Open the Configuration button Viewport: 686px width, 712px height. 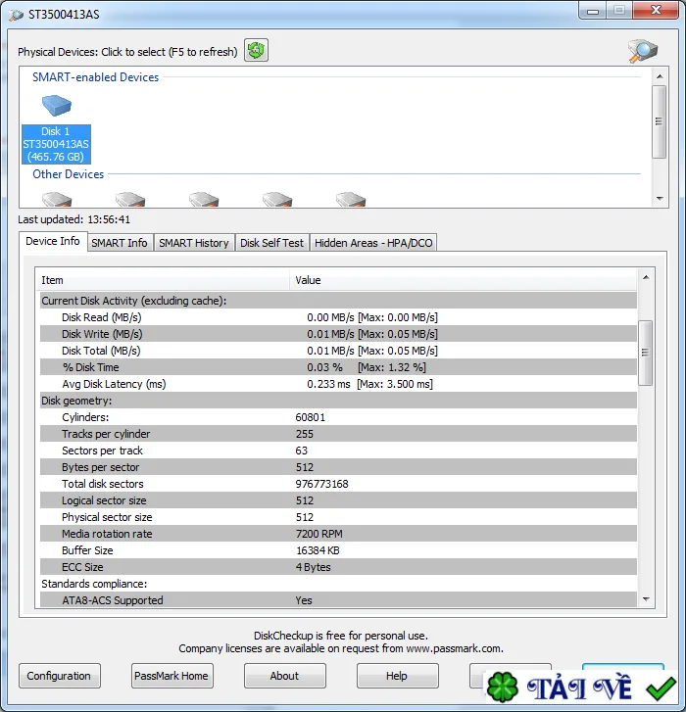[x=59, y=676]
